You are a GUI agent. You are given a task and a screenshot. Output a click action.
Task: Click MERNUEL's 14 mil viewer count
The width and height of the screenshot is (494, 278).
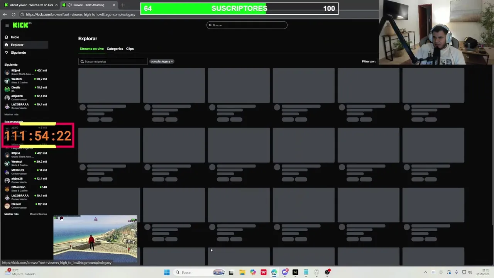[41, 170]
